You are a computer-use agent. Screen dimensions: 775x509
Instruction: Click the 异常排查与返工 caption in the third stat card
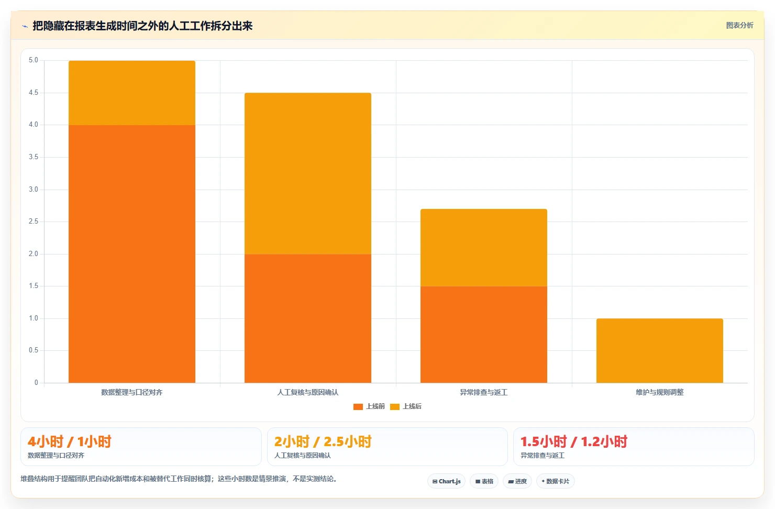(542, 456)
